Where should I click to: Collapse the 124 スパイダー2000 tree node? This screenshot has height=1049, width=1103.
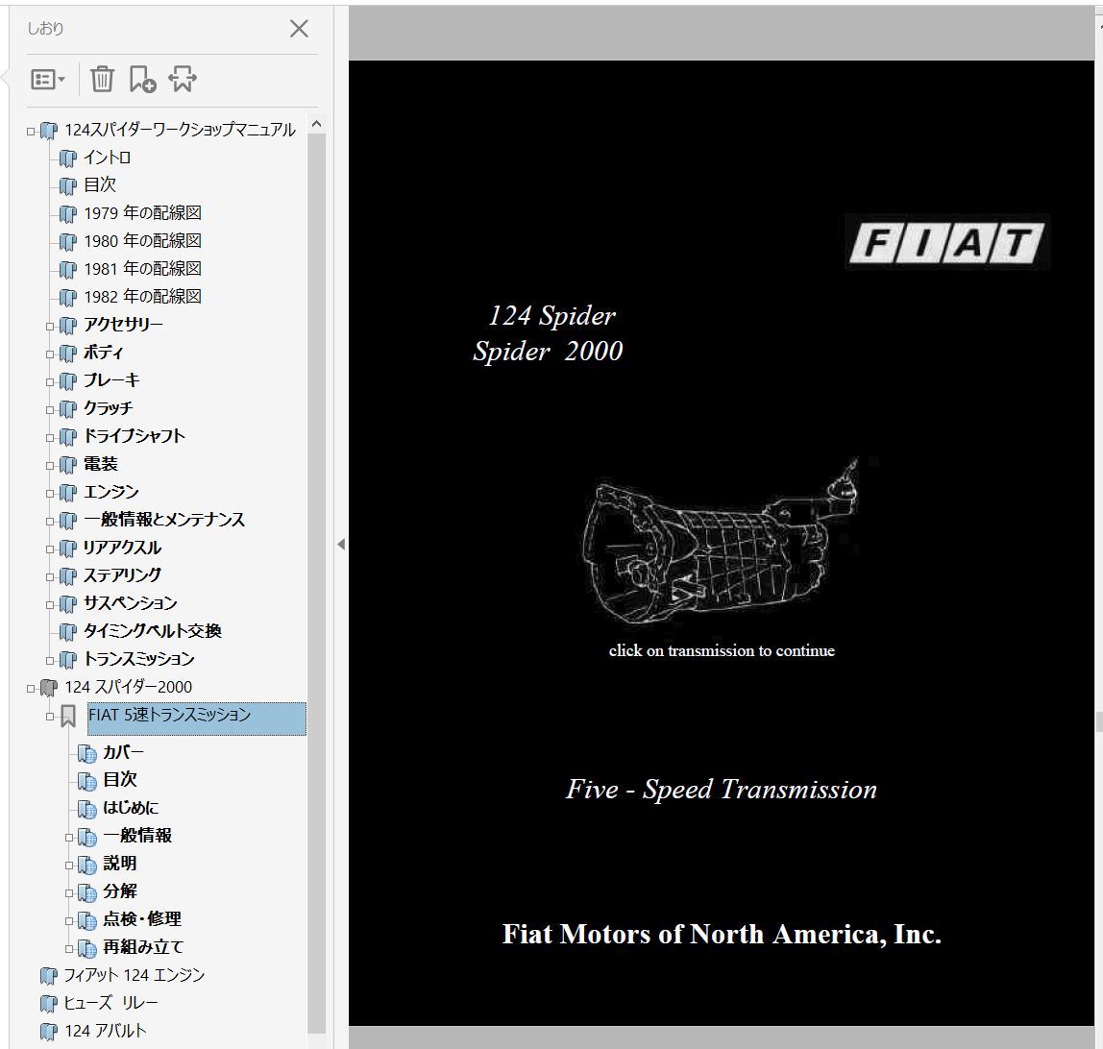pos(30,689)
